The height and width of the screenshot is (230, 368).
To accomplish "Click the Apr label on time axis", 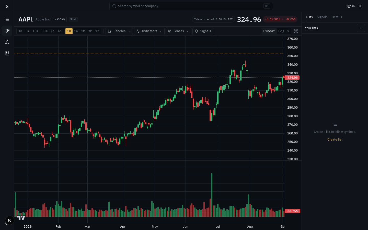I will pyautogui.click(x=123, y=227).
